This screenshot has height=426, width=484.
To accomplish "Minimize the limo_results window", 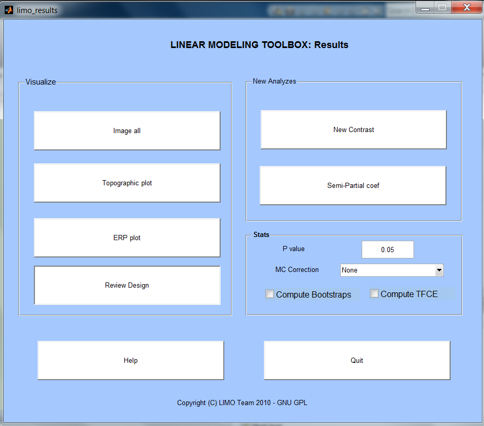I will 425,7.
